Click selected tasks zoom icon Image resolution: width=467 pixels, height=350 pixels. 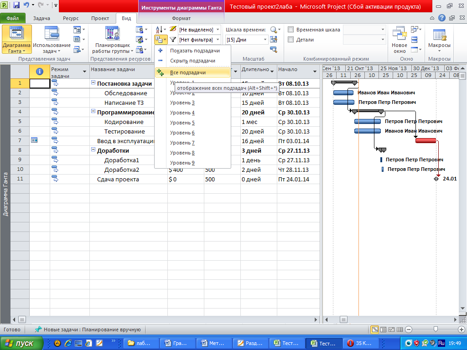[274, 49]
